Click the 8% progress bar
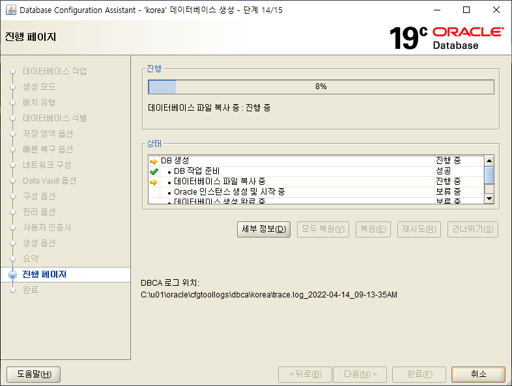 tap(321, 87)
